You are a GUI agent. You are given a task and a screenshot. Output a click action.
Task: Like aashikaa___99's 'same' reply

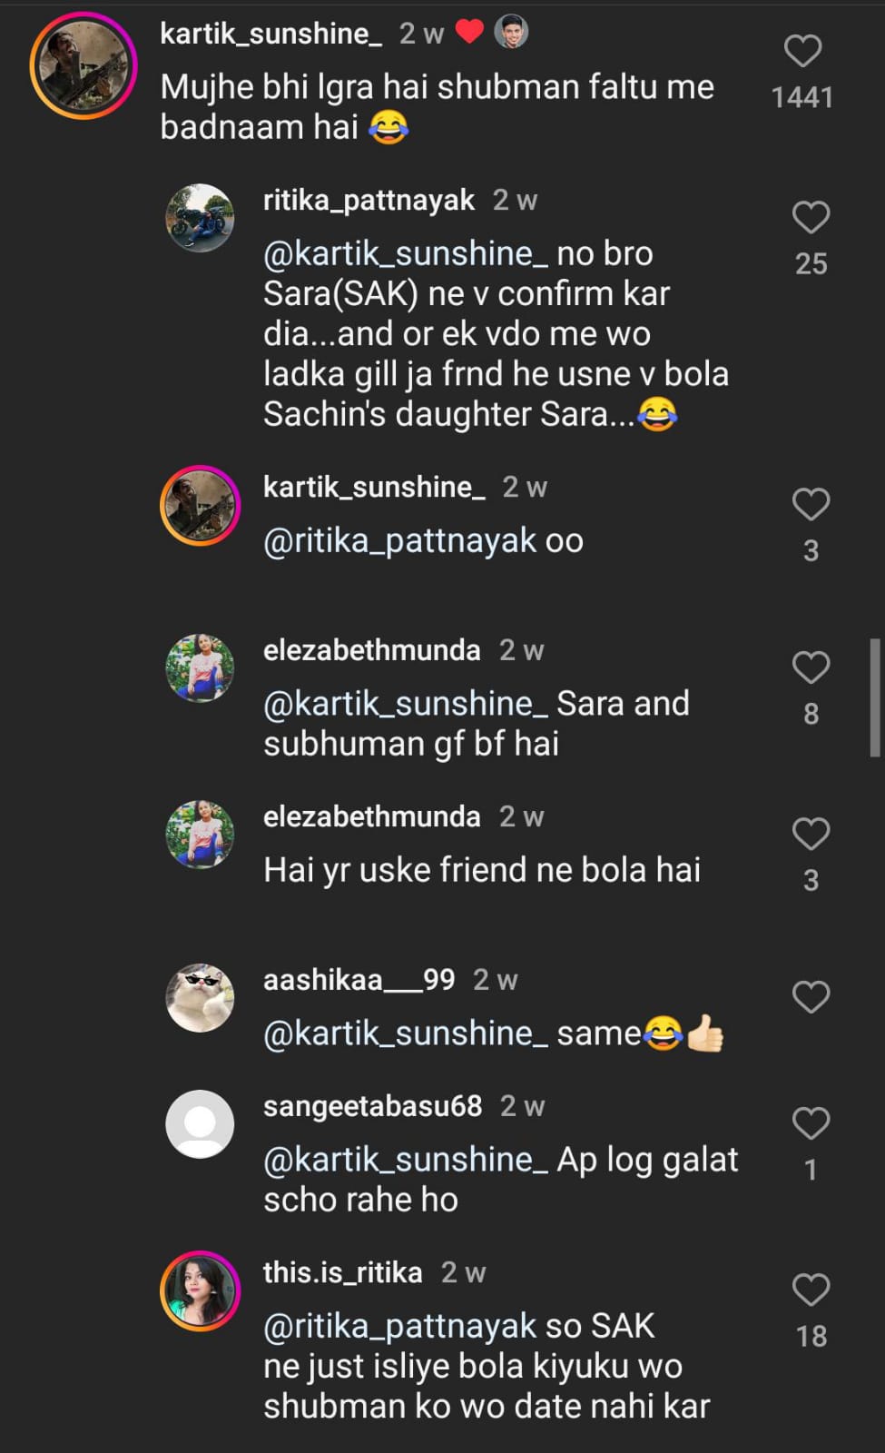(811, 998)
